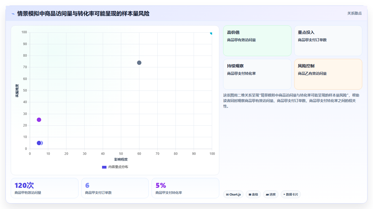Screen dimensions: 373x209
Task: Click the 数据卡片 sparkle icon
Action: [x=284, y=194]
